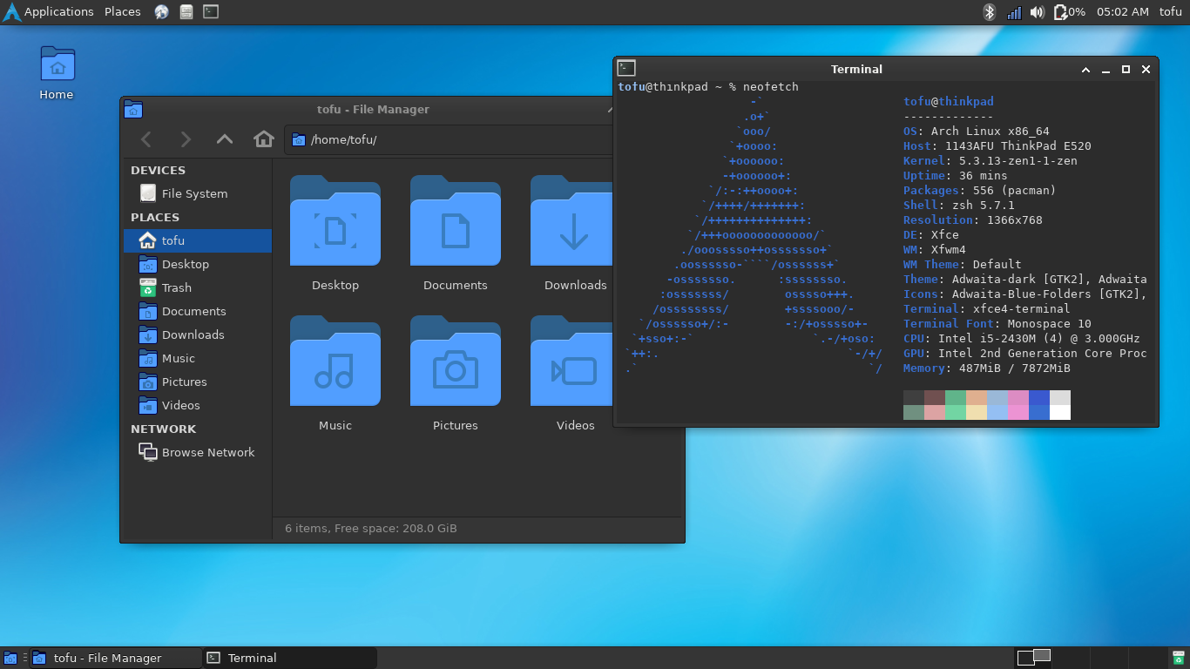
Task: Launch terminal icon in top panel
Action: [x=211, y=12]
